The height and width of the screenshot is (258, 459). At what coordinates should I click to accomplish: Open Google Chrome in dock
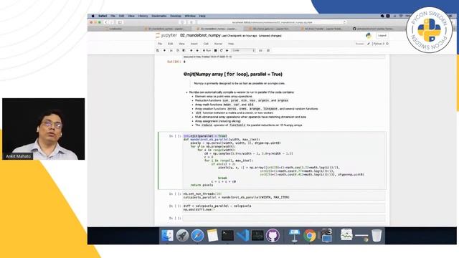(x=309, y=236)
